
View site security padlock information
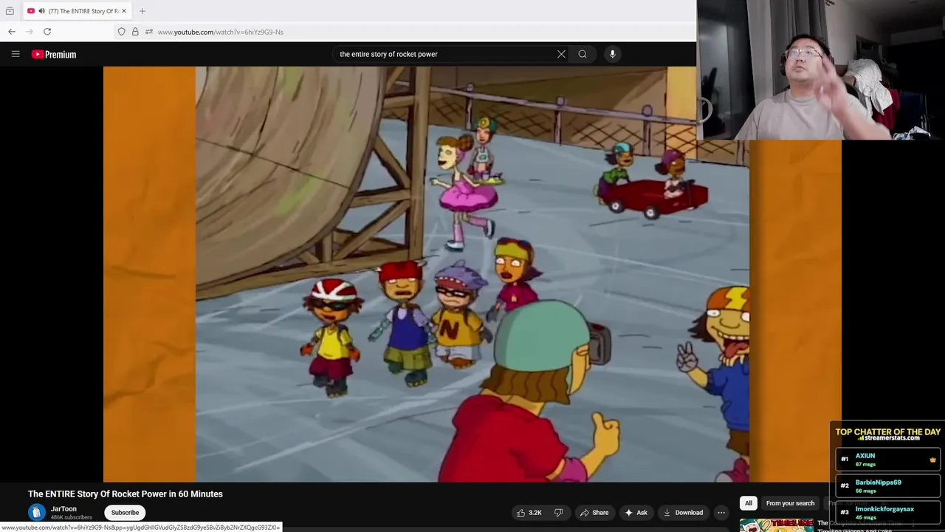coord(135,32)
